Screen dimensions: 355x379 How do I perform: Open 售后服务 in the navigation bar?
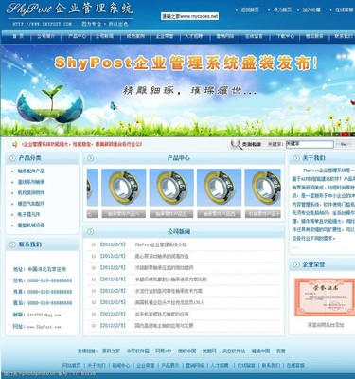314,36
